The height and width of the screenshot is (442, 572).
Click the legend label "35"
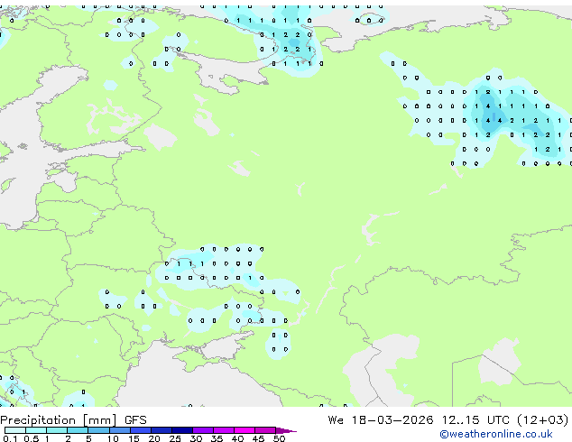pos(217,438)
